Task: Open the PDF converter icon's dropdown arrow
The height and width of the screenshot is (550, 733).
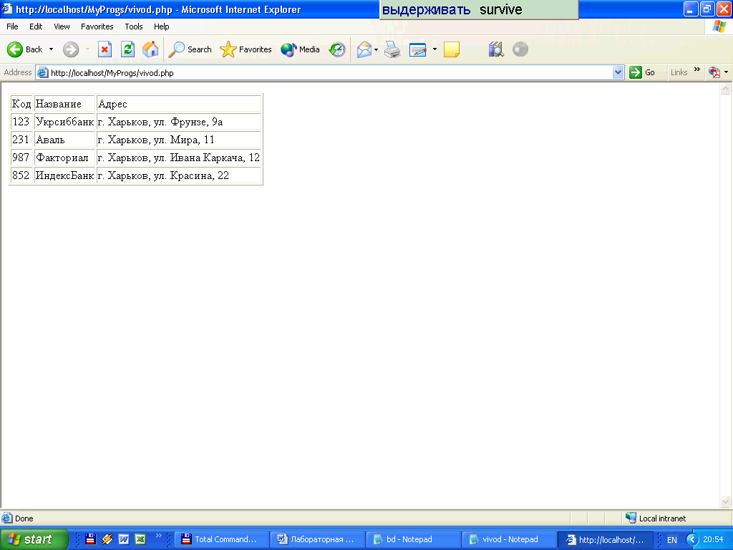Action: [726, 72]
